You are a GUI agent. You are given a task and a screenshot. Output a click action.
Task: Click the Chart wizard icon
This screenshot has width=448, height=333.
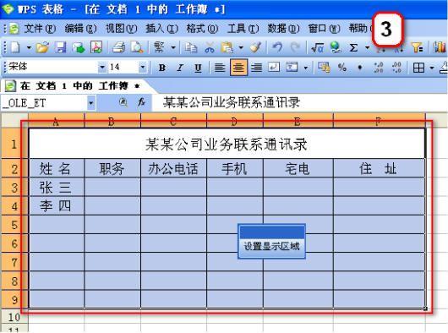[440, 47]
